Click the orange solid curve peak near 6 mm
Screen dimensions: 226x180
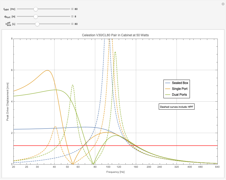[47, 70]
